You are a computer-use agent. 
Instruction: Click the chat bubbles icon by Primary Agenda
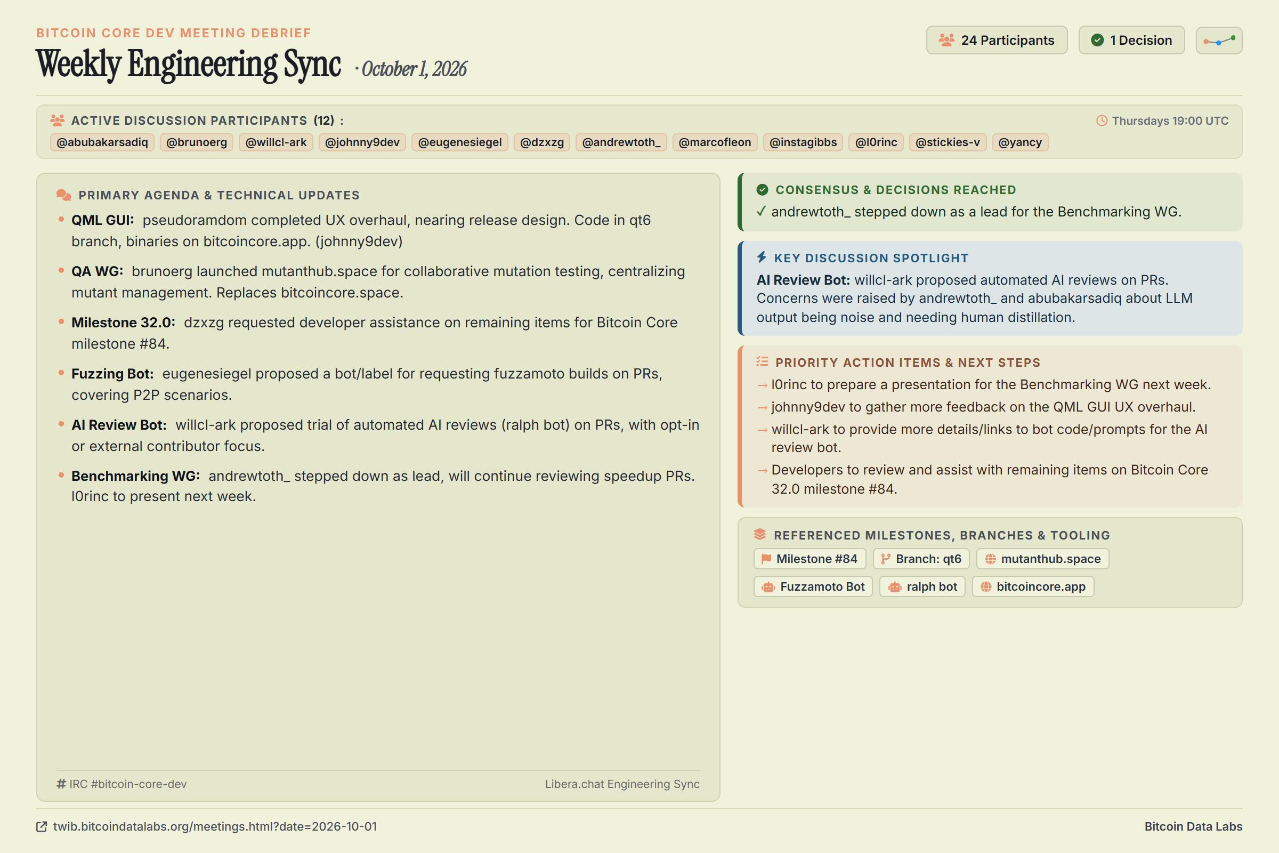pyautogui.click(x=63, y=195)
